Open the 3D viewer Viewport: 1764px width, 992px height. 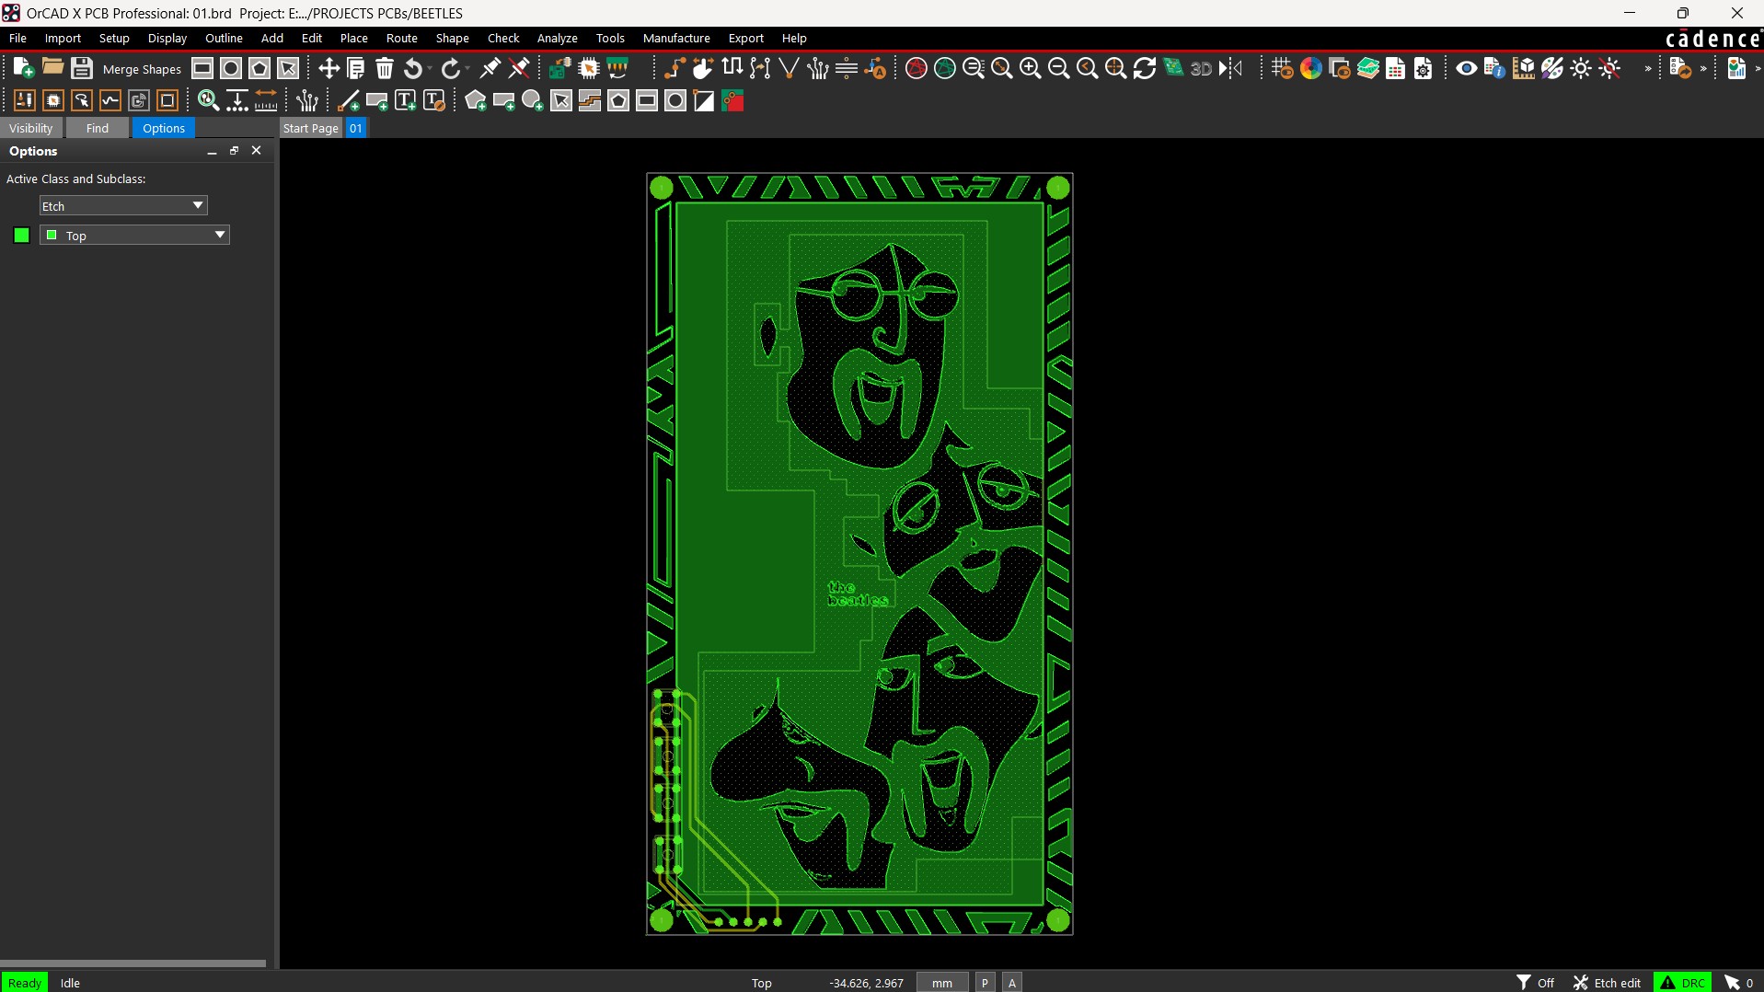[x=1201, y=68]
